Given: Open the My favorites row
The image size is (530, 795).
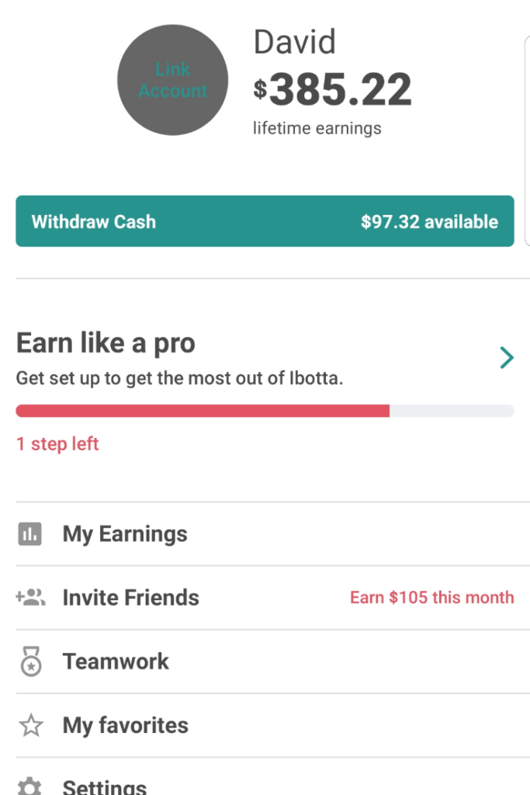Looking at the screenshot, I should pyautogui.click(x=125, y=724).
